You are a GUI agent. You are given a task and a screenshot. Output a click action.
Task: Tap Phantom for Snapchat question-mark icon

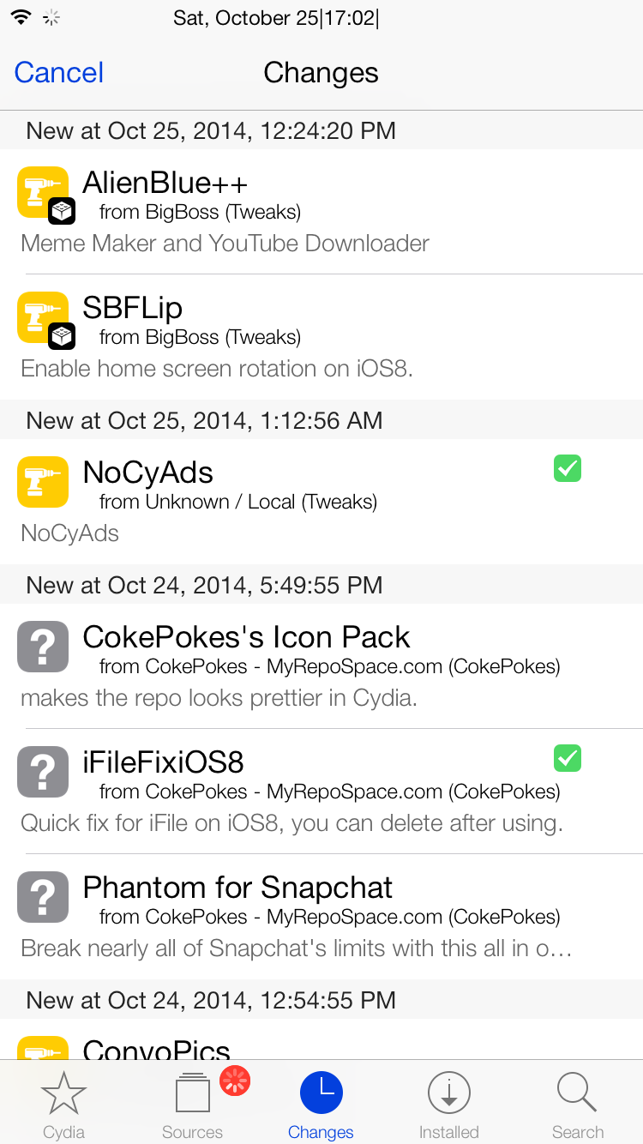[x=43, y=897]
